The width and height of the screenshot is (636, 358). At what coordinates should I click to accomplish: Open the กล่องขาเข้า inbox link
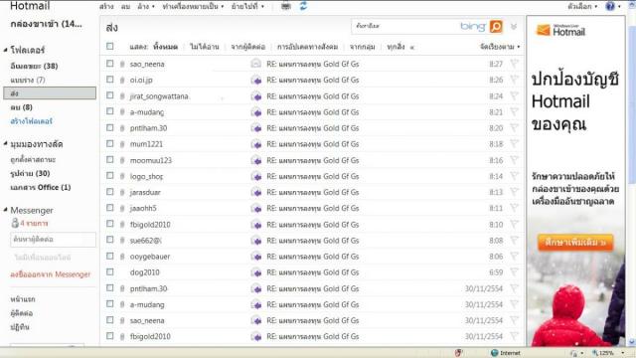(x=46, y=24)
